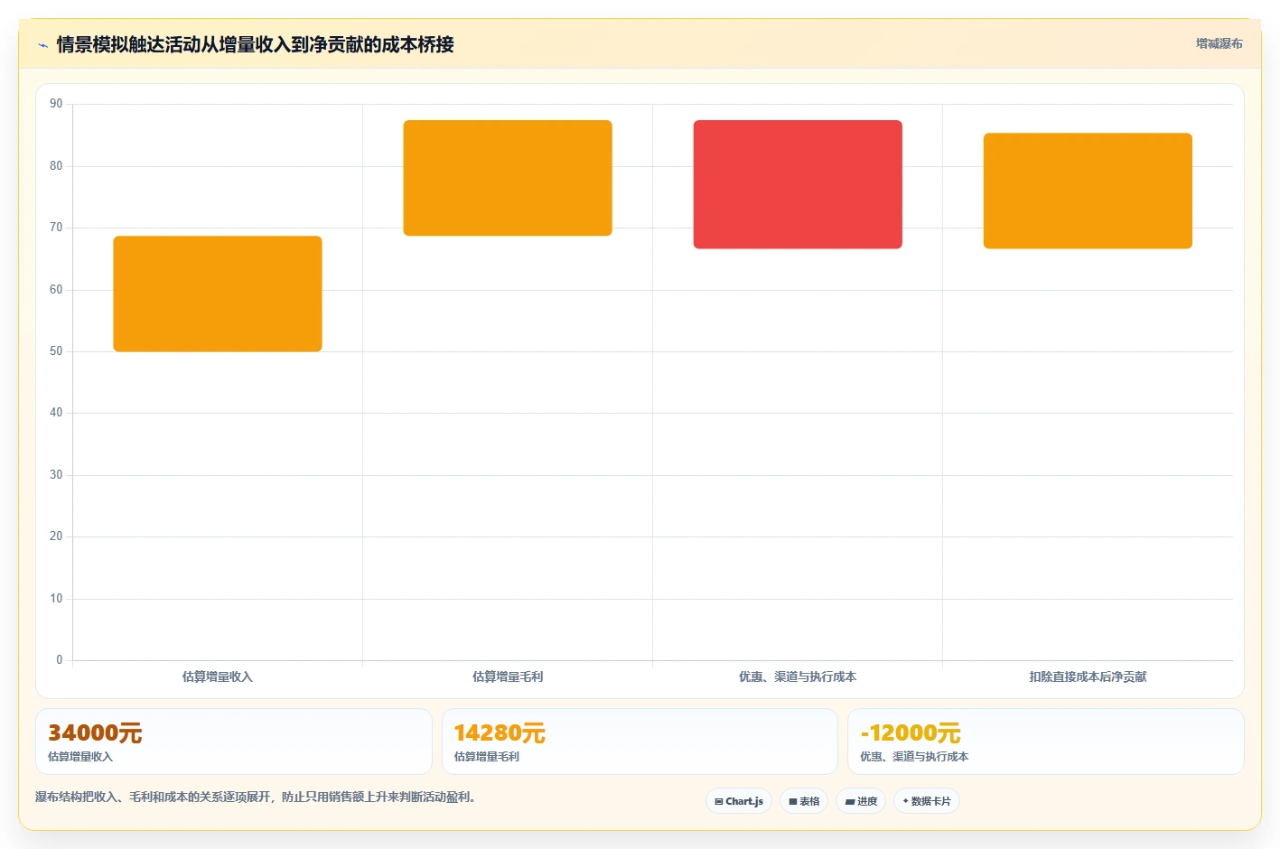Click the lightning icon beside the chart title
Screen dimensions: 1280x849
[x=42, y=45]
